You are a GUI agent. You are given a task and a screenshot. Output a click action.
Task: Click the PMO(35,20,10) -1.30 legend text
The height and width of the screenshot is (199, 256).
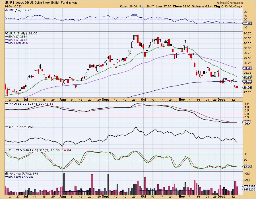click(26, 103)
